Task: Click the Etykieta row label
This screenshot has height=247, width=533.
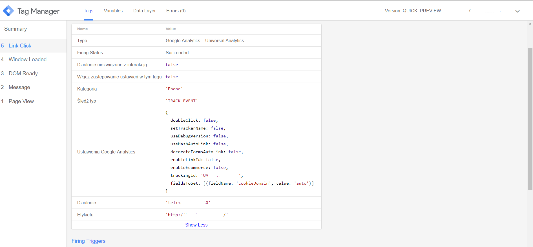Action: (x=85, y=215)
